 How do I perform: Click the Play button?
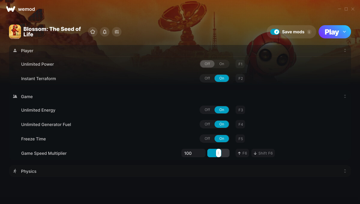(331, 32)
